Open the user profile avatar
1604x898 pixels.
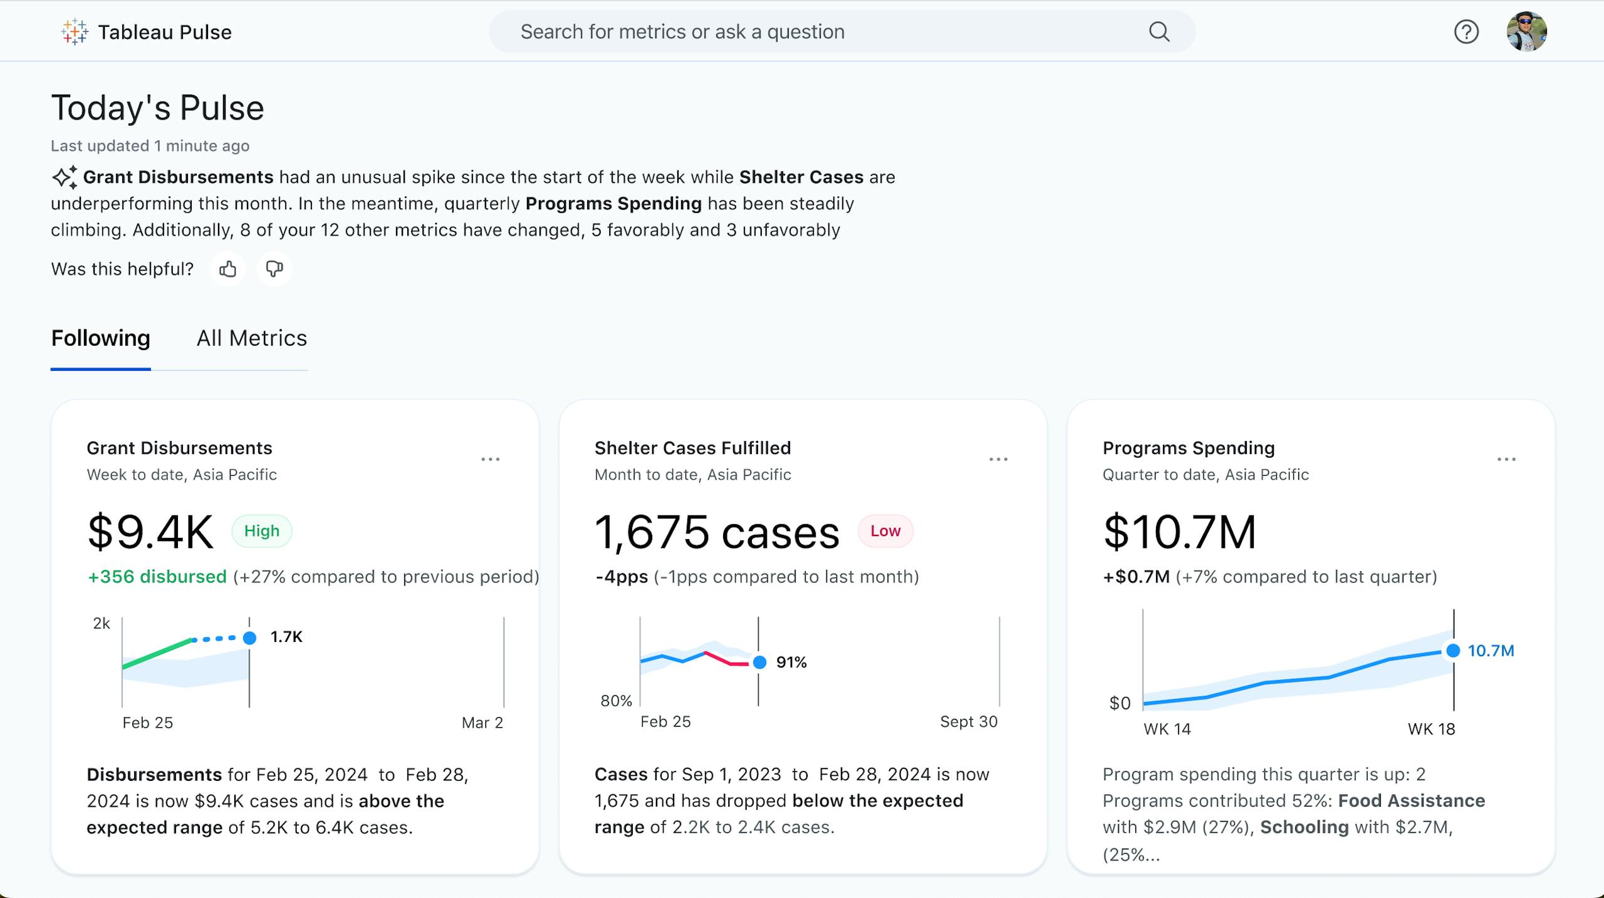[1526, 32]
